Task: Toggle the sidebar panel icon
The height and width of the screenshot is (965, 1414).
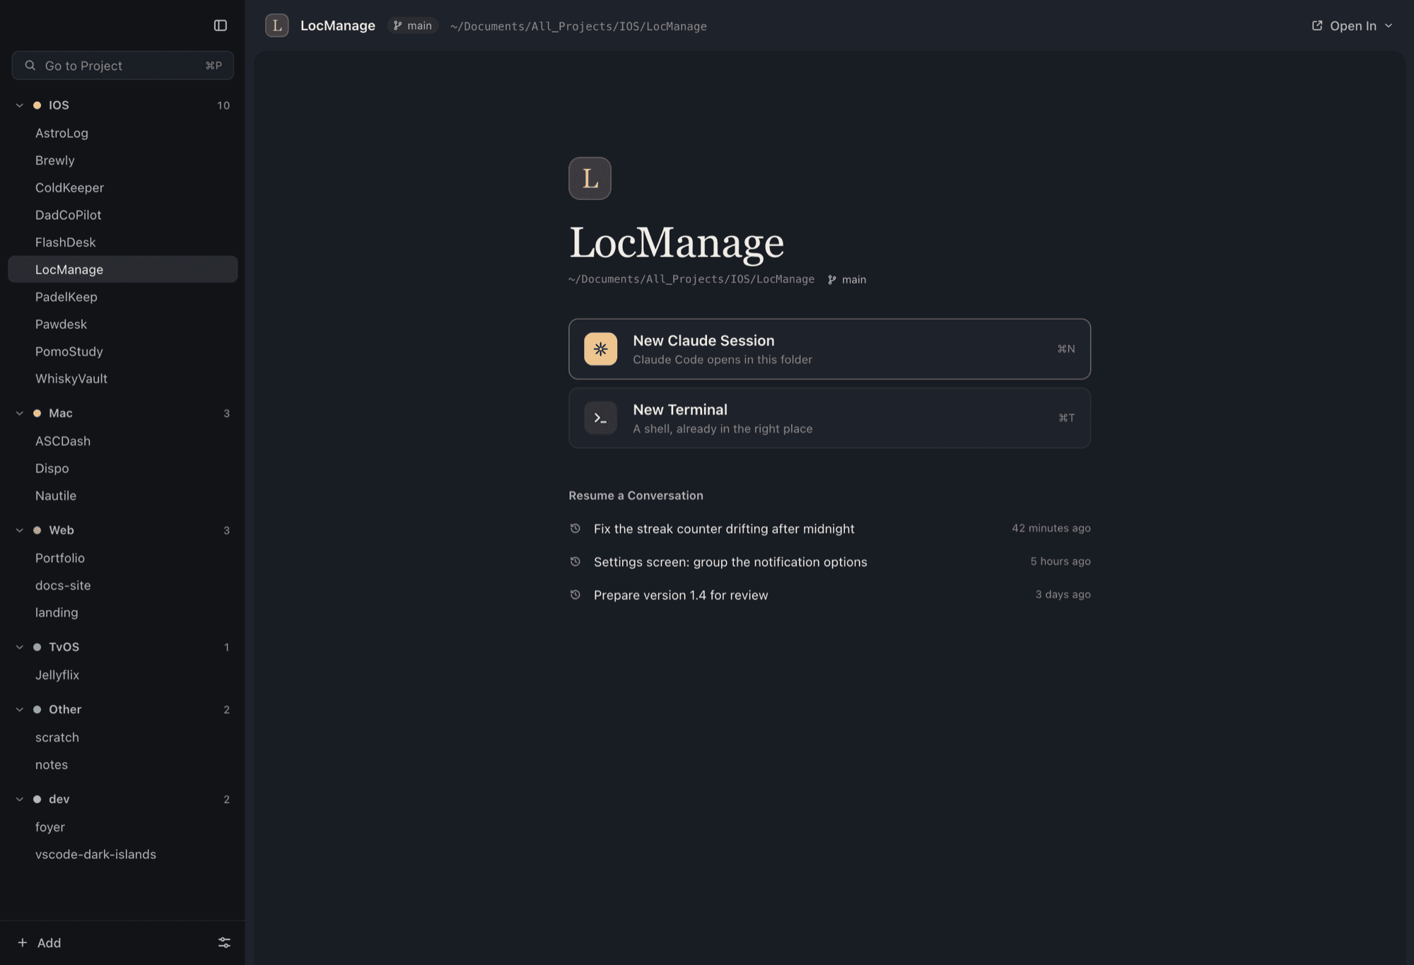Action: tap(221, 25)
